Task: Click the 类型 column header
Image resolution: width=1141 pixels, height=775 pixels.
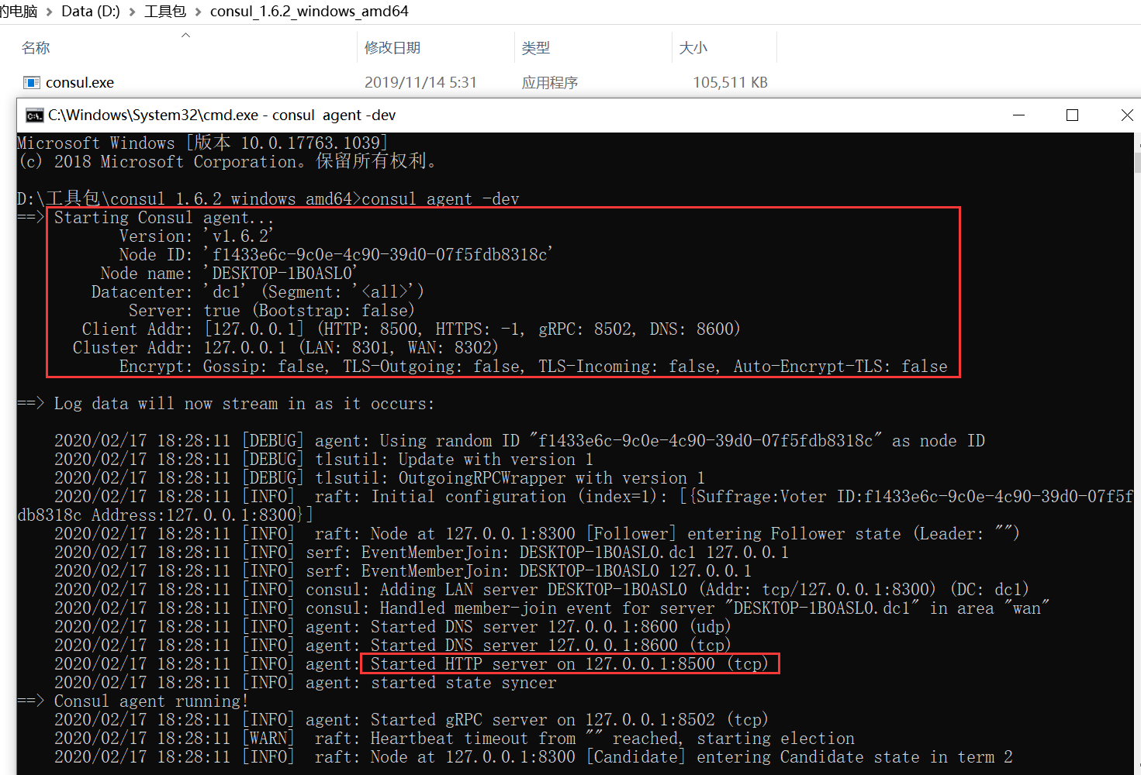Action: point(535,47)
